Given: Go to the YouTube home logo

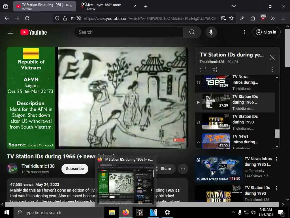Looking at the screenshot, I should (x=33, y=32).
